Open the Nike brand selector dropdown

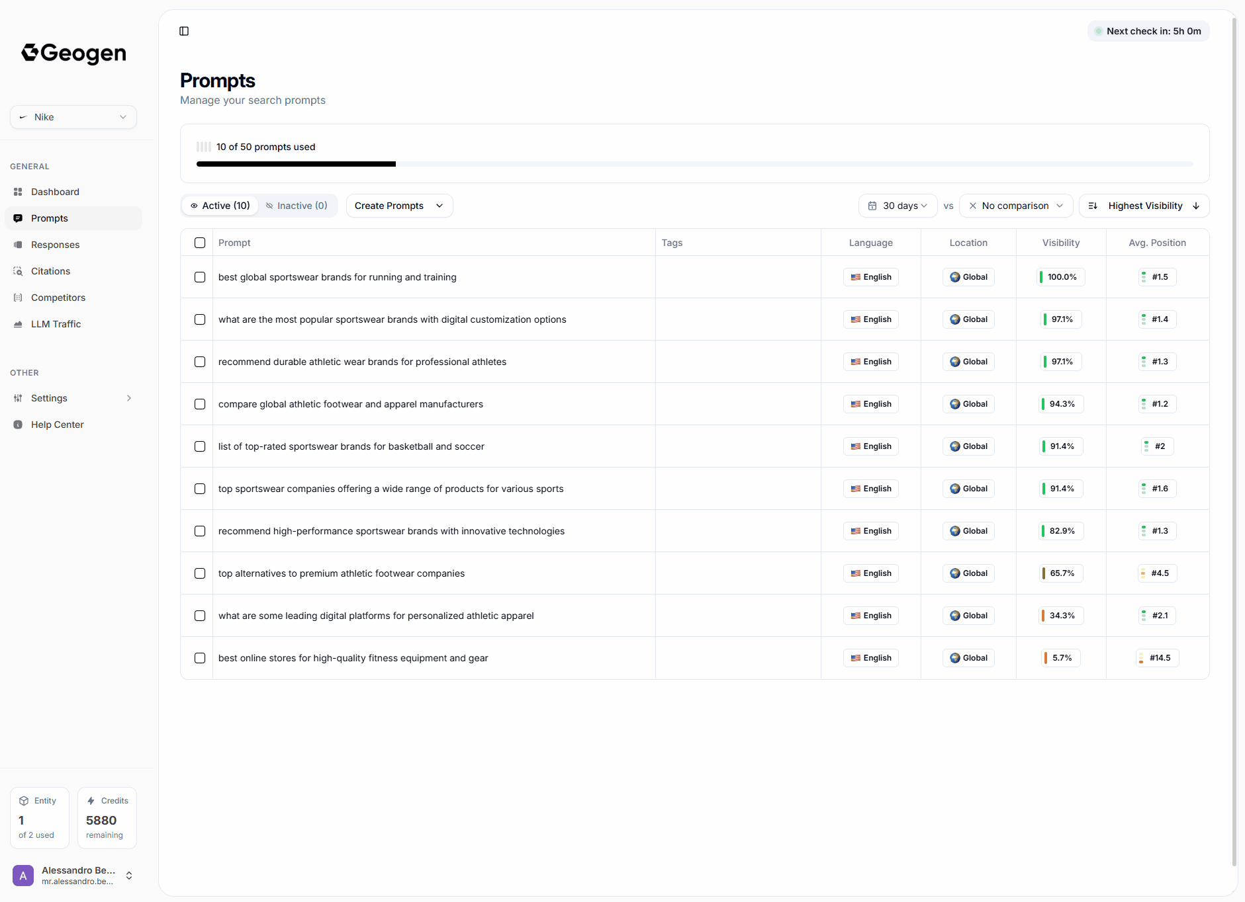(x=73, y=117)
